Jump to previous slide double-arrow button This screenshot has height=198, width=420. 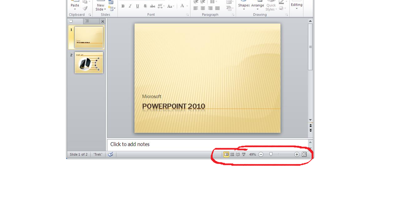(310, 126)
